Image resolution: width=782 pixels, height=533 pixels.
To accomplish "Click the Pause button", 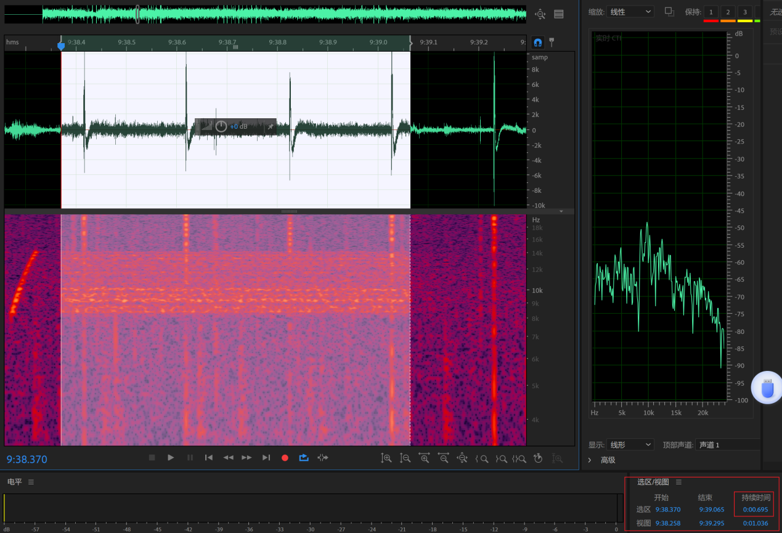I will click(190, 458).
